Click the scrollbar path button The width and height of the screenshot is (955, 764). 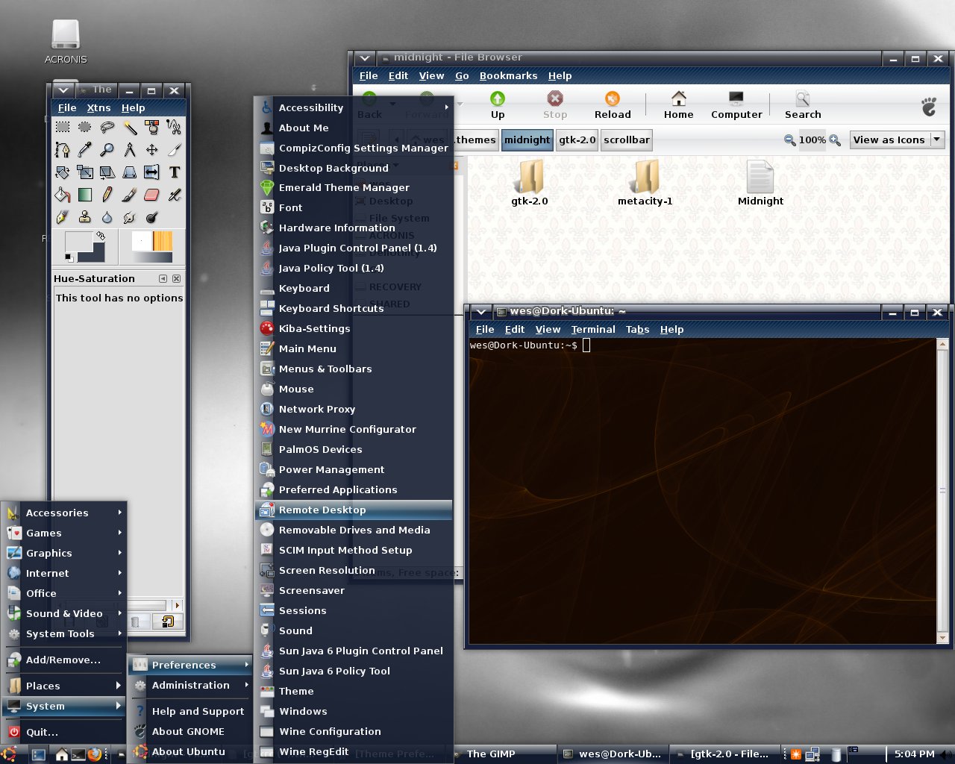(627, 140)
